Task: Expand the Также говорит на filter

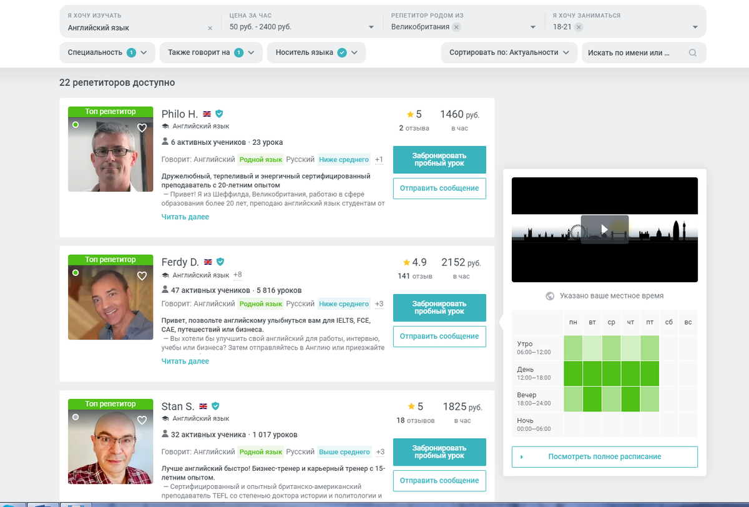Action: tap(211, 52)
